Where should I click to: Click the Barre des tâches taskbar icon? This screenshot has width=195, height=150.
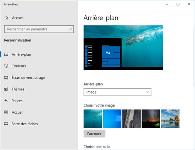click(6, 124)
